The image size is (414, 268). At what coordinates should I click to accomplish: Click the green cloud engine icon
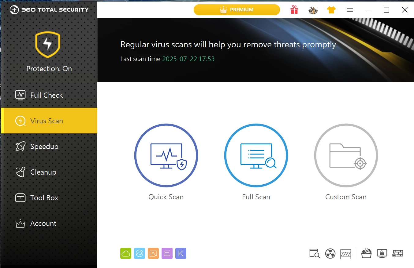click(126, 253)
